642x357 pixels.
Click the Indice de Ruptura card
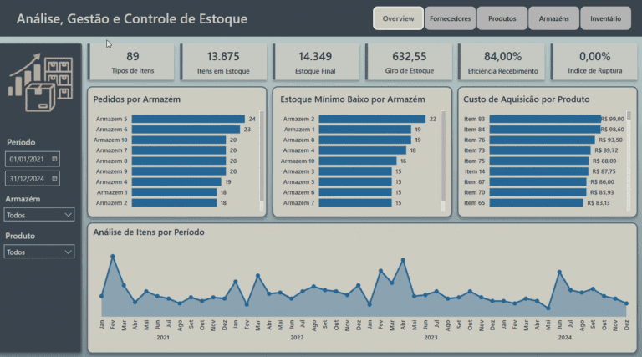(x=594, y=62)
